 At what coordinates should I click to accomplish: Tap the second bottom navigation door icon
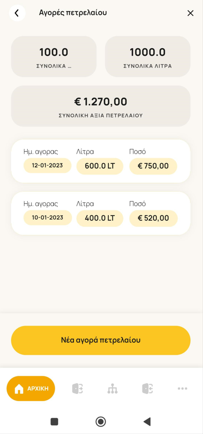[x=78, y=388]
